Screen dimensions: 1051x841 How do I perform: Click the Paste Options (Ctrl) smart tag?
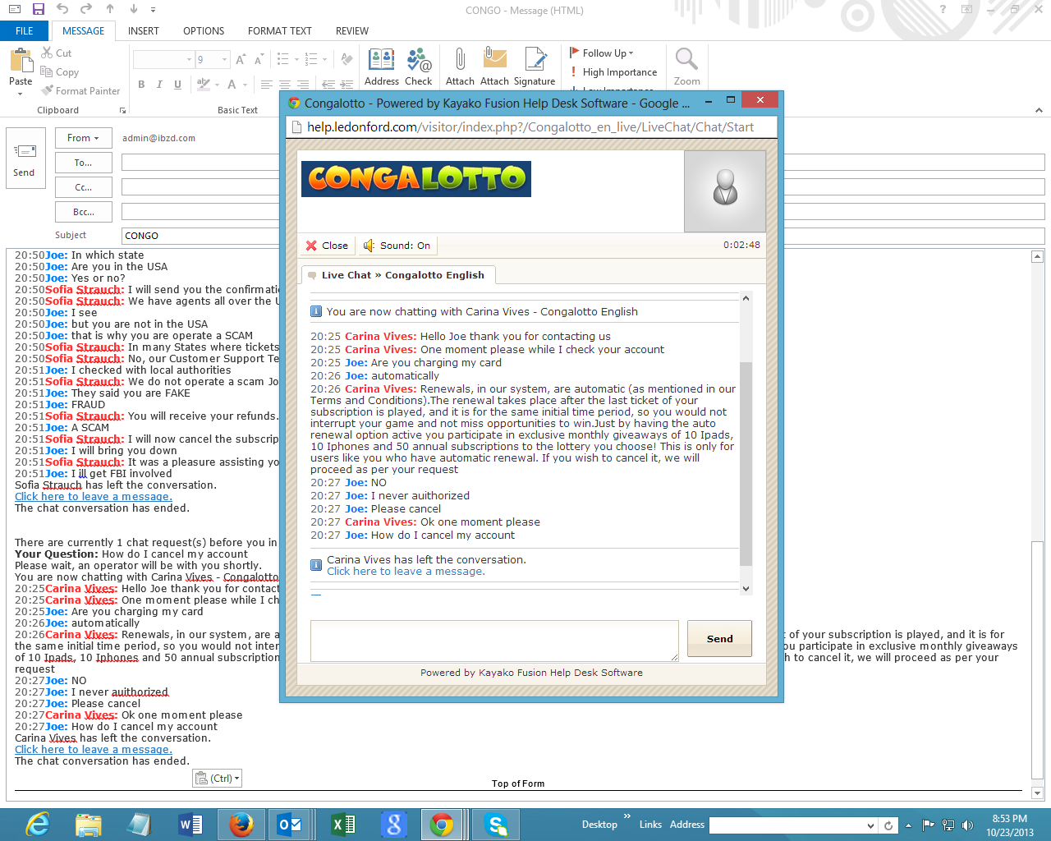[217, 779]
